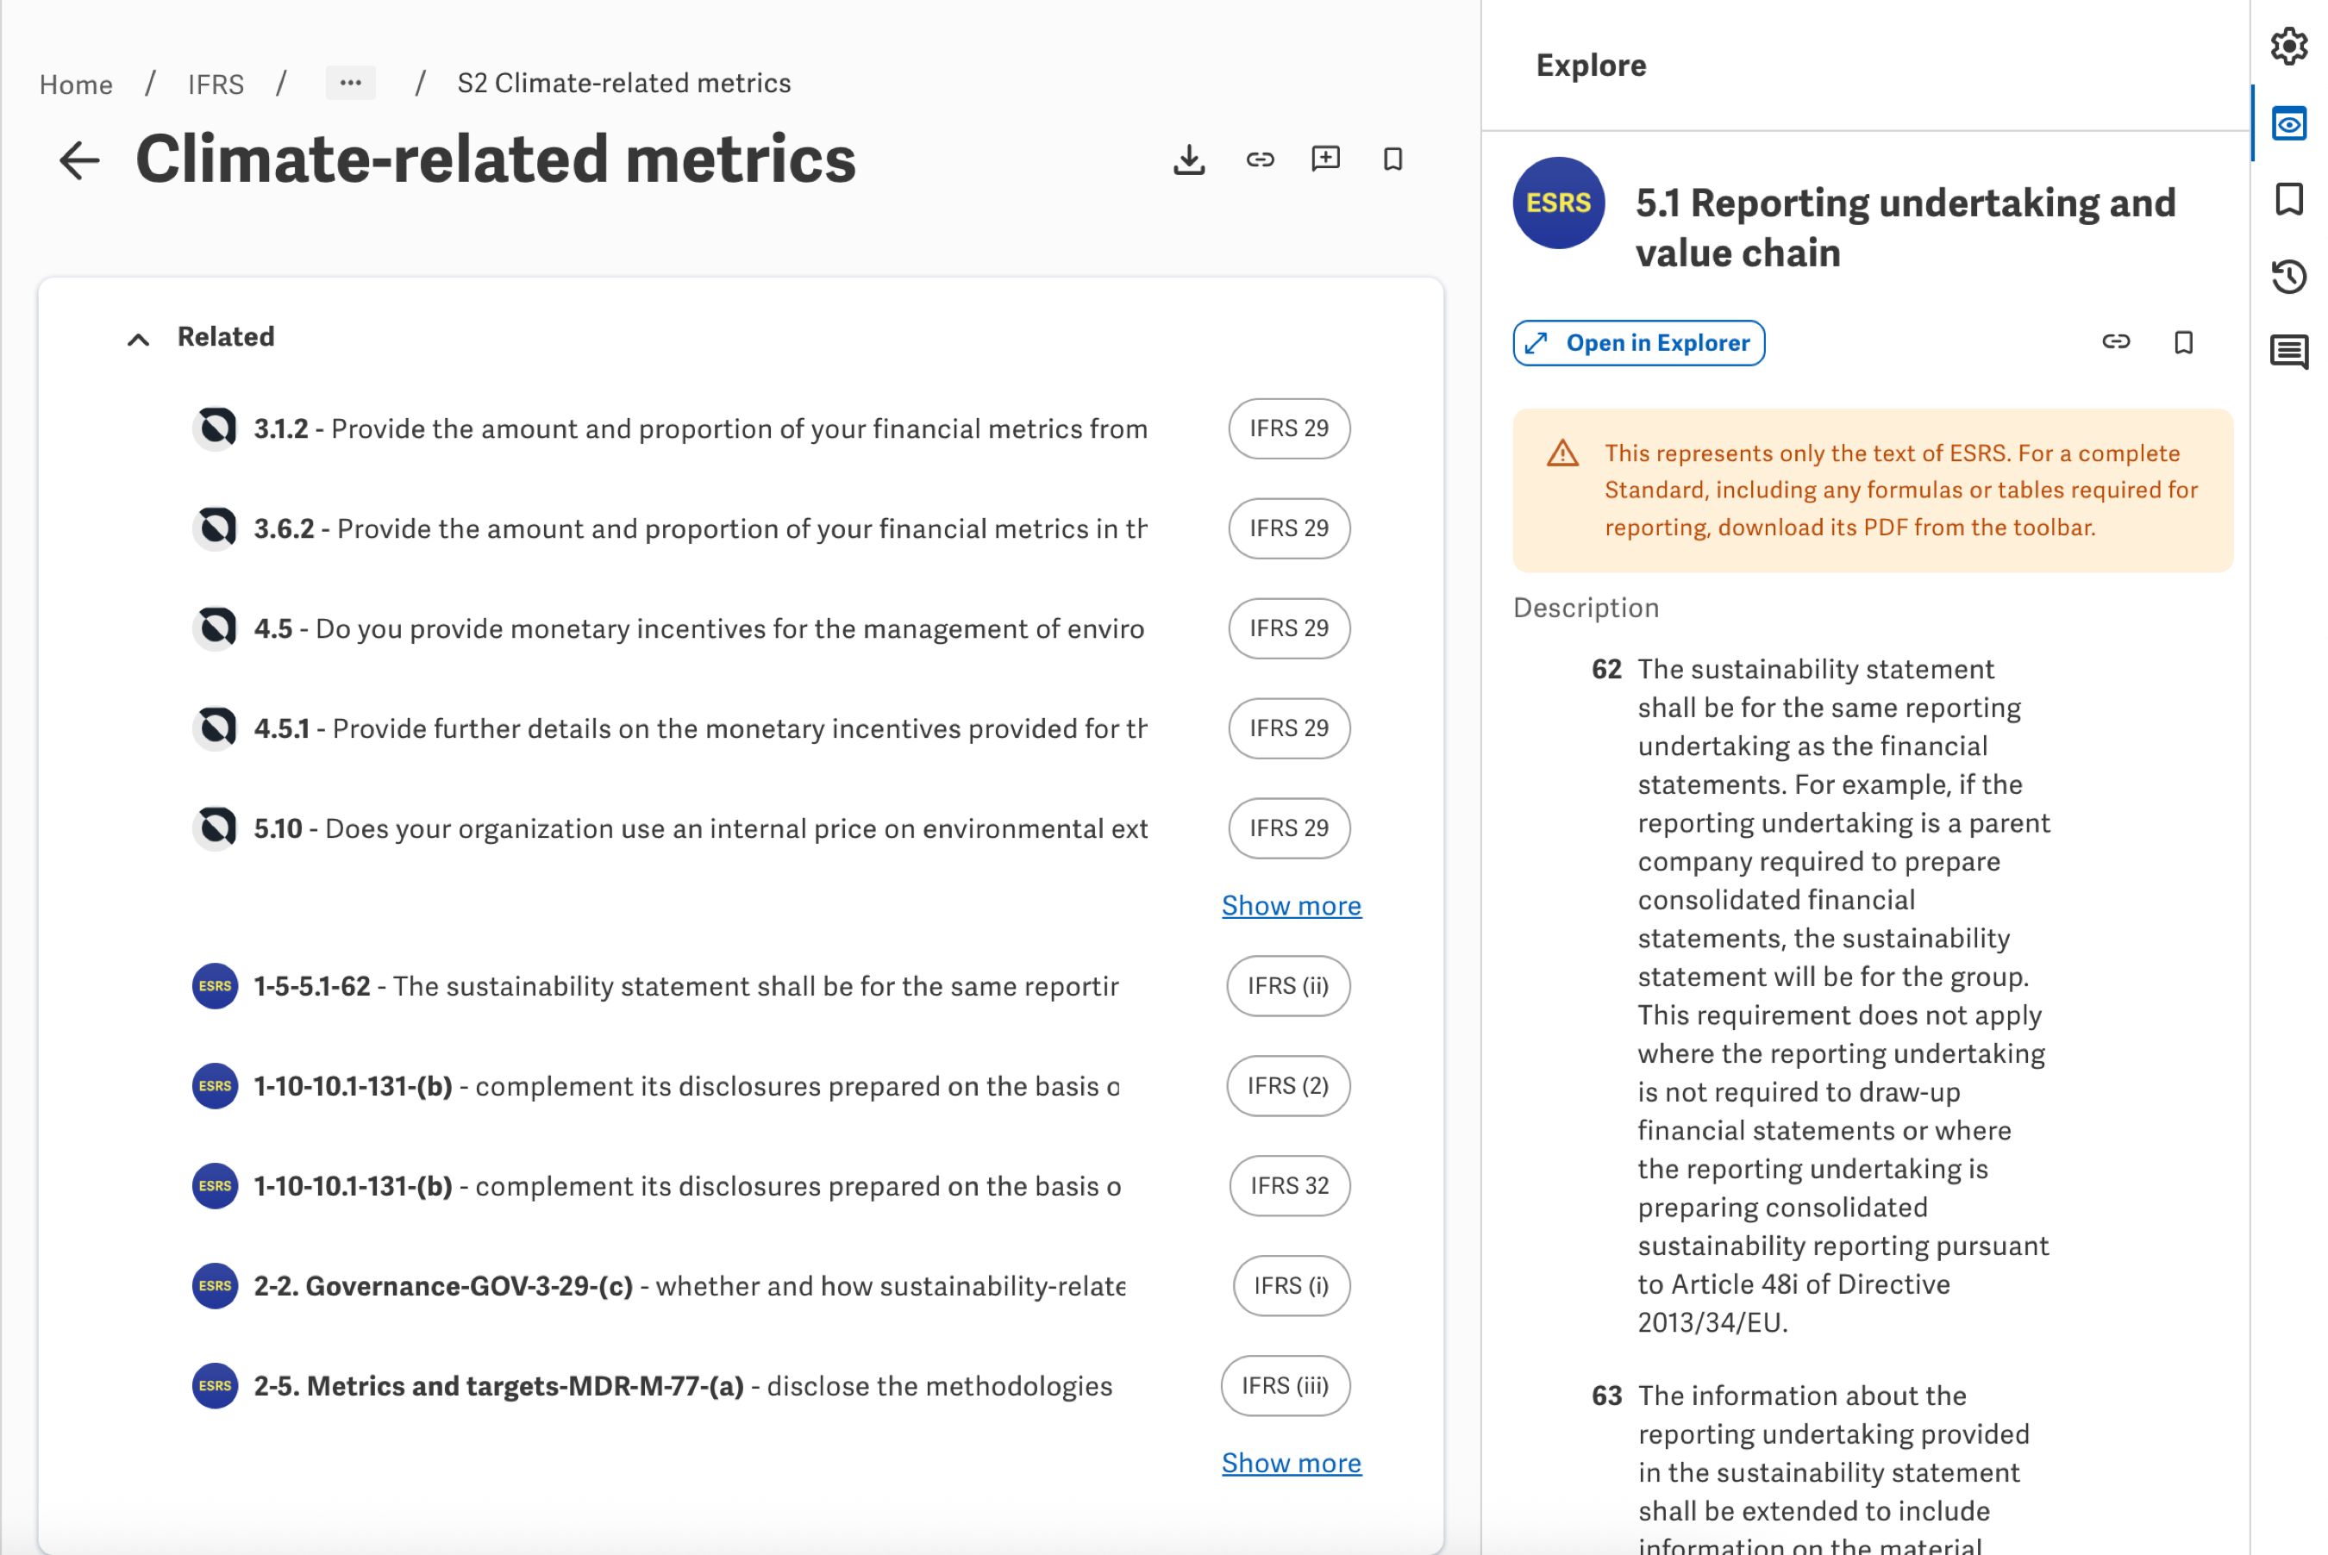Image resolution: width=2328 pixels, height=1555 pixels.
Task: Select the Explore eye icon in sidebar
Action: pos(2288,124)
